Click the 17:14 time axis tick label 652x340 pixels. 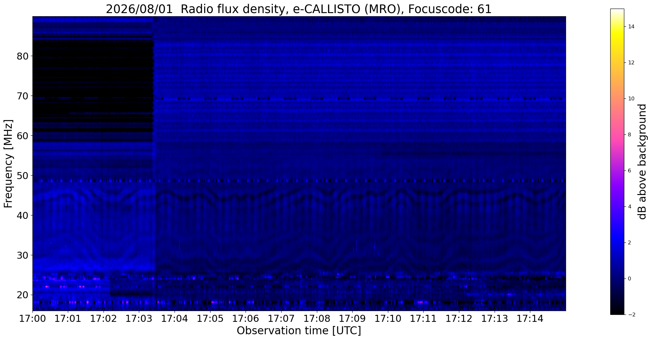[x=530, y=319]
